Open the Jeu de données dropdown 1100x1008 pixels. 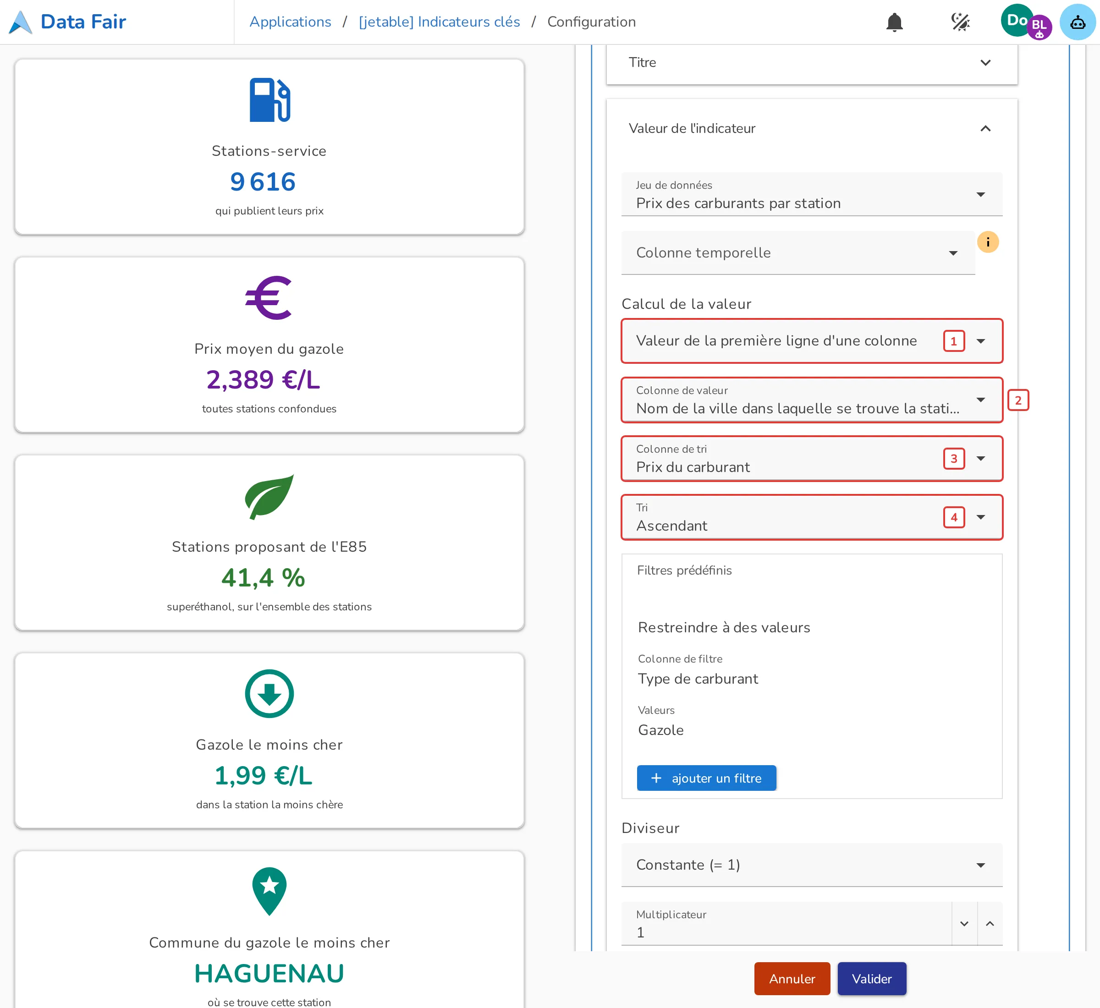(x=812, y=194)
